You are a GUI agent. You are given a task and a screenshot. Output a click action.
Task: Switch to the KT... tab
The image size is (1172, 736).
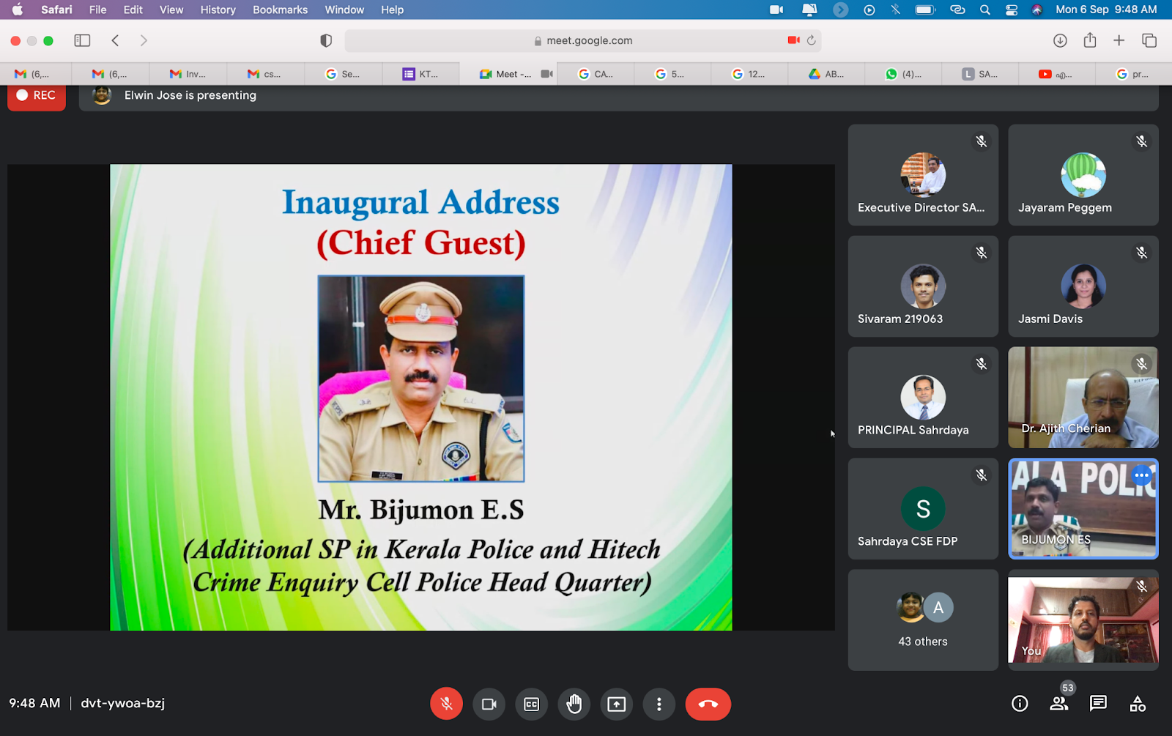click(x=421, y=74)
